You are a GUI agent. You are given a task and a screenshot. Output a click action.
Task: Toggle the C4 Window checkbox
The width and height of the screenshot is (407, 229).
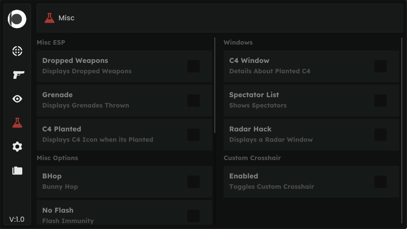click(380, 67)
